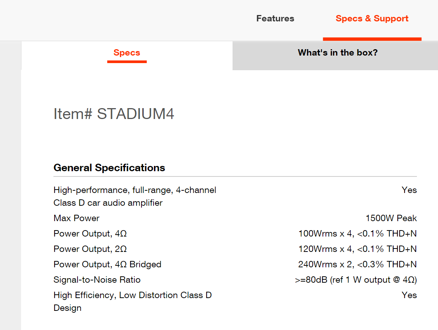438x330 pixels.
Task: Select the 1500W Peak value
Action: pos(391,218)
